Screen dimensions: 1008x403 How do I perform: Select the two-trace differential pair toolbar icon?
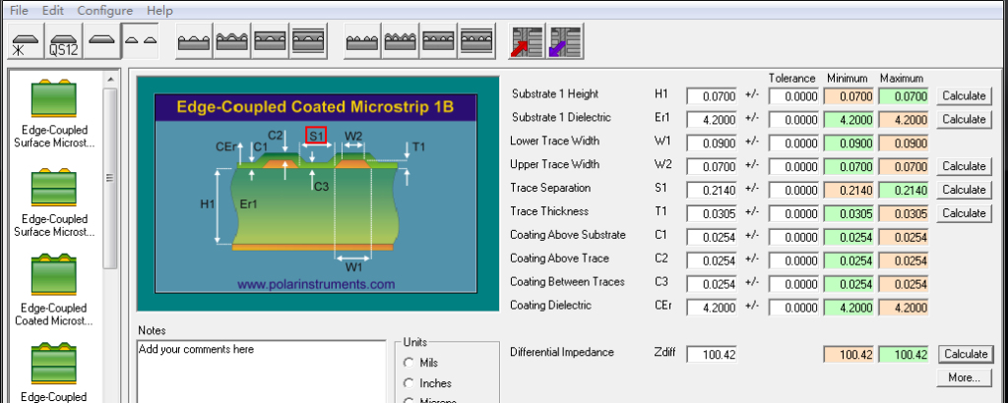[141, 42]
